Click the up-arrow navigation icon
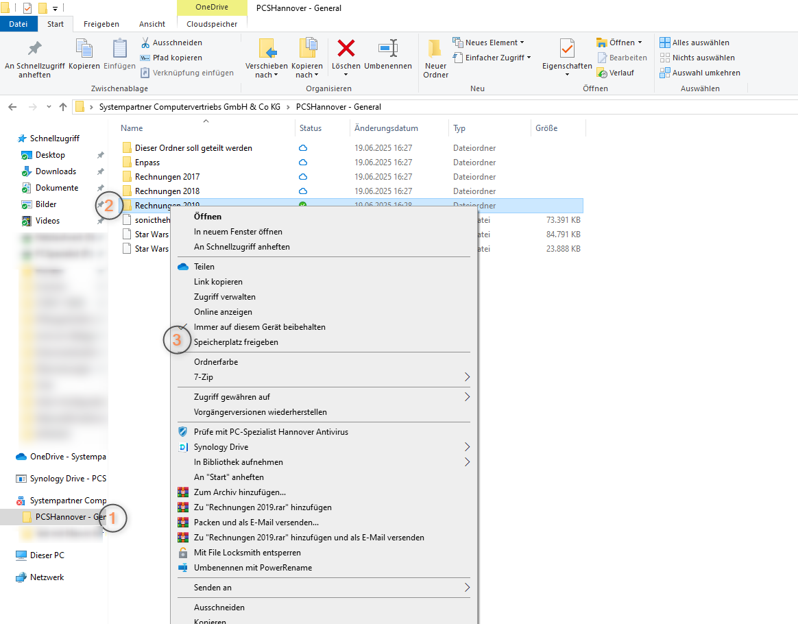This screenshot has height=624, width=798. tap(64, 107)
